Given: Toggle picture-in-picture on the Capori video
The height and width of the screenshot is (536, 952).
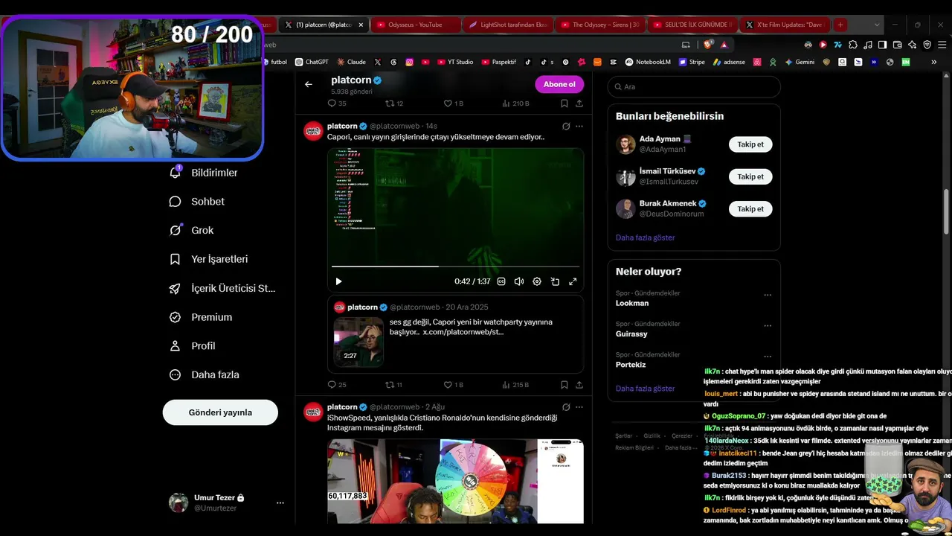Looking at the screenshot, I should 555,281.
